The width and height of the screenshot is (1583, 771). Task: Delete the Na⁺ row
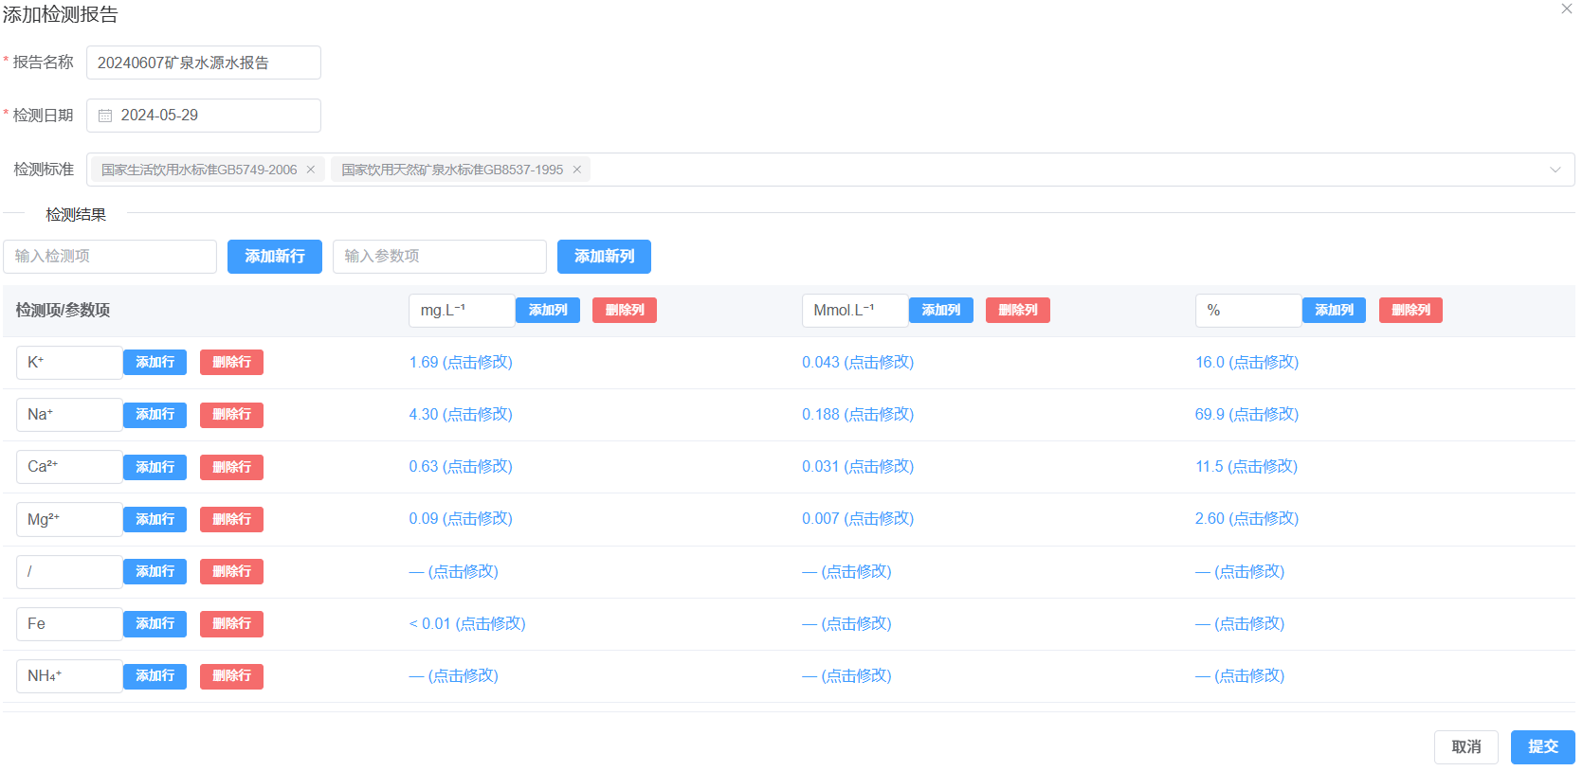pos(231,415)
